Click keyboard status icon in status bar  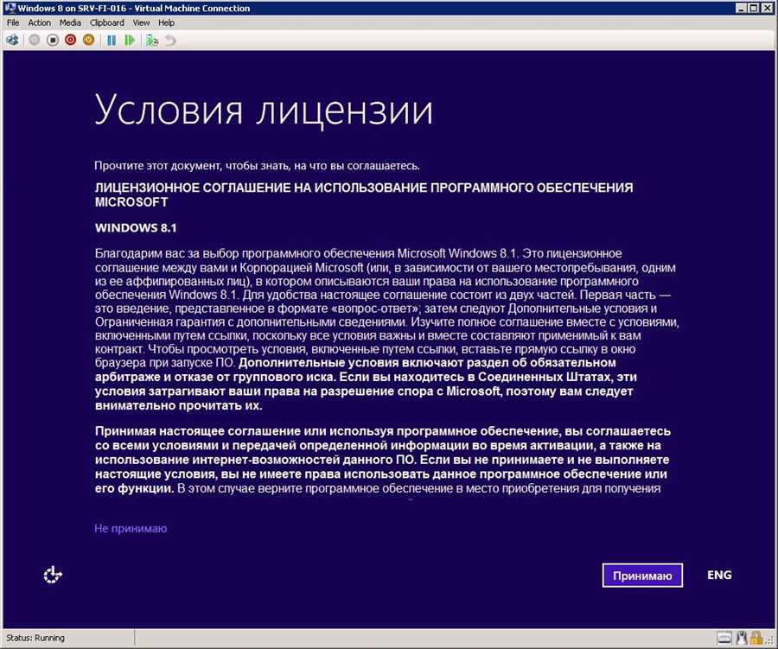click(725, 638)
